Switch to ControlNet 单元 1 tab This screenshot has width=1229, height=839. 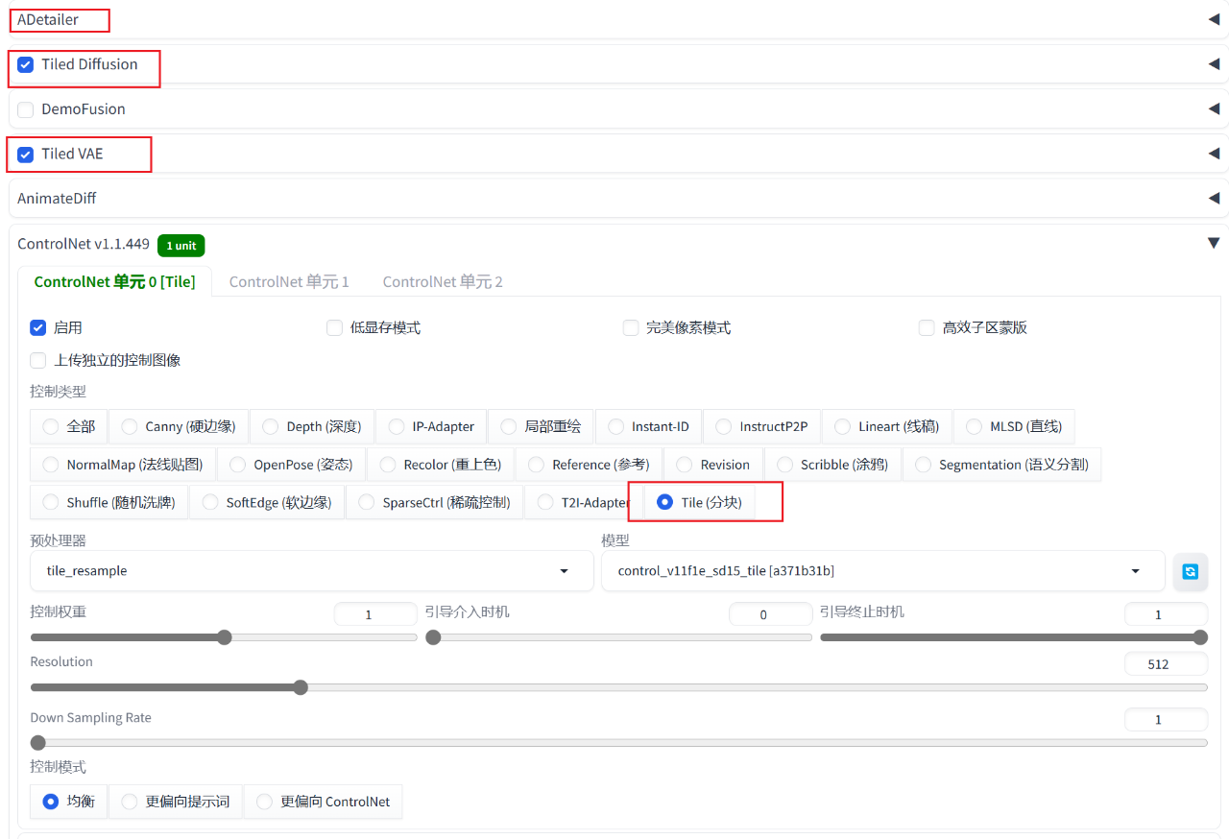click(289, 281)
